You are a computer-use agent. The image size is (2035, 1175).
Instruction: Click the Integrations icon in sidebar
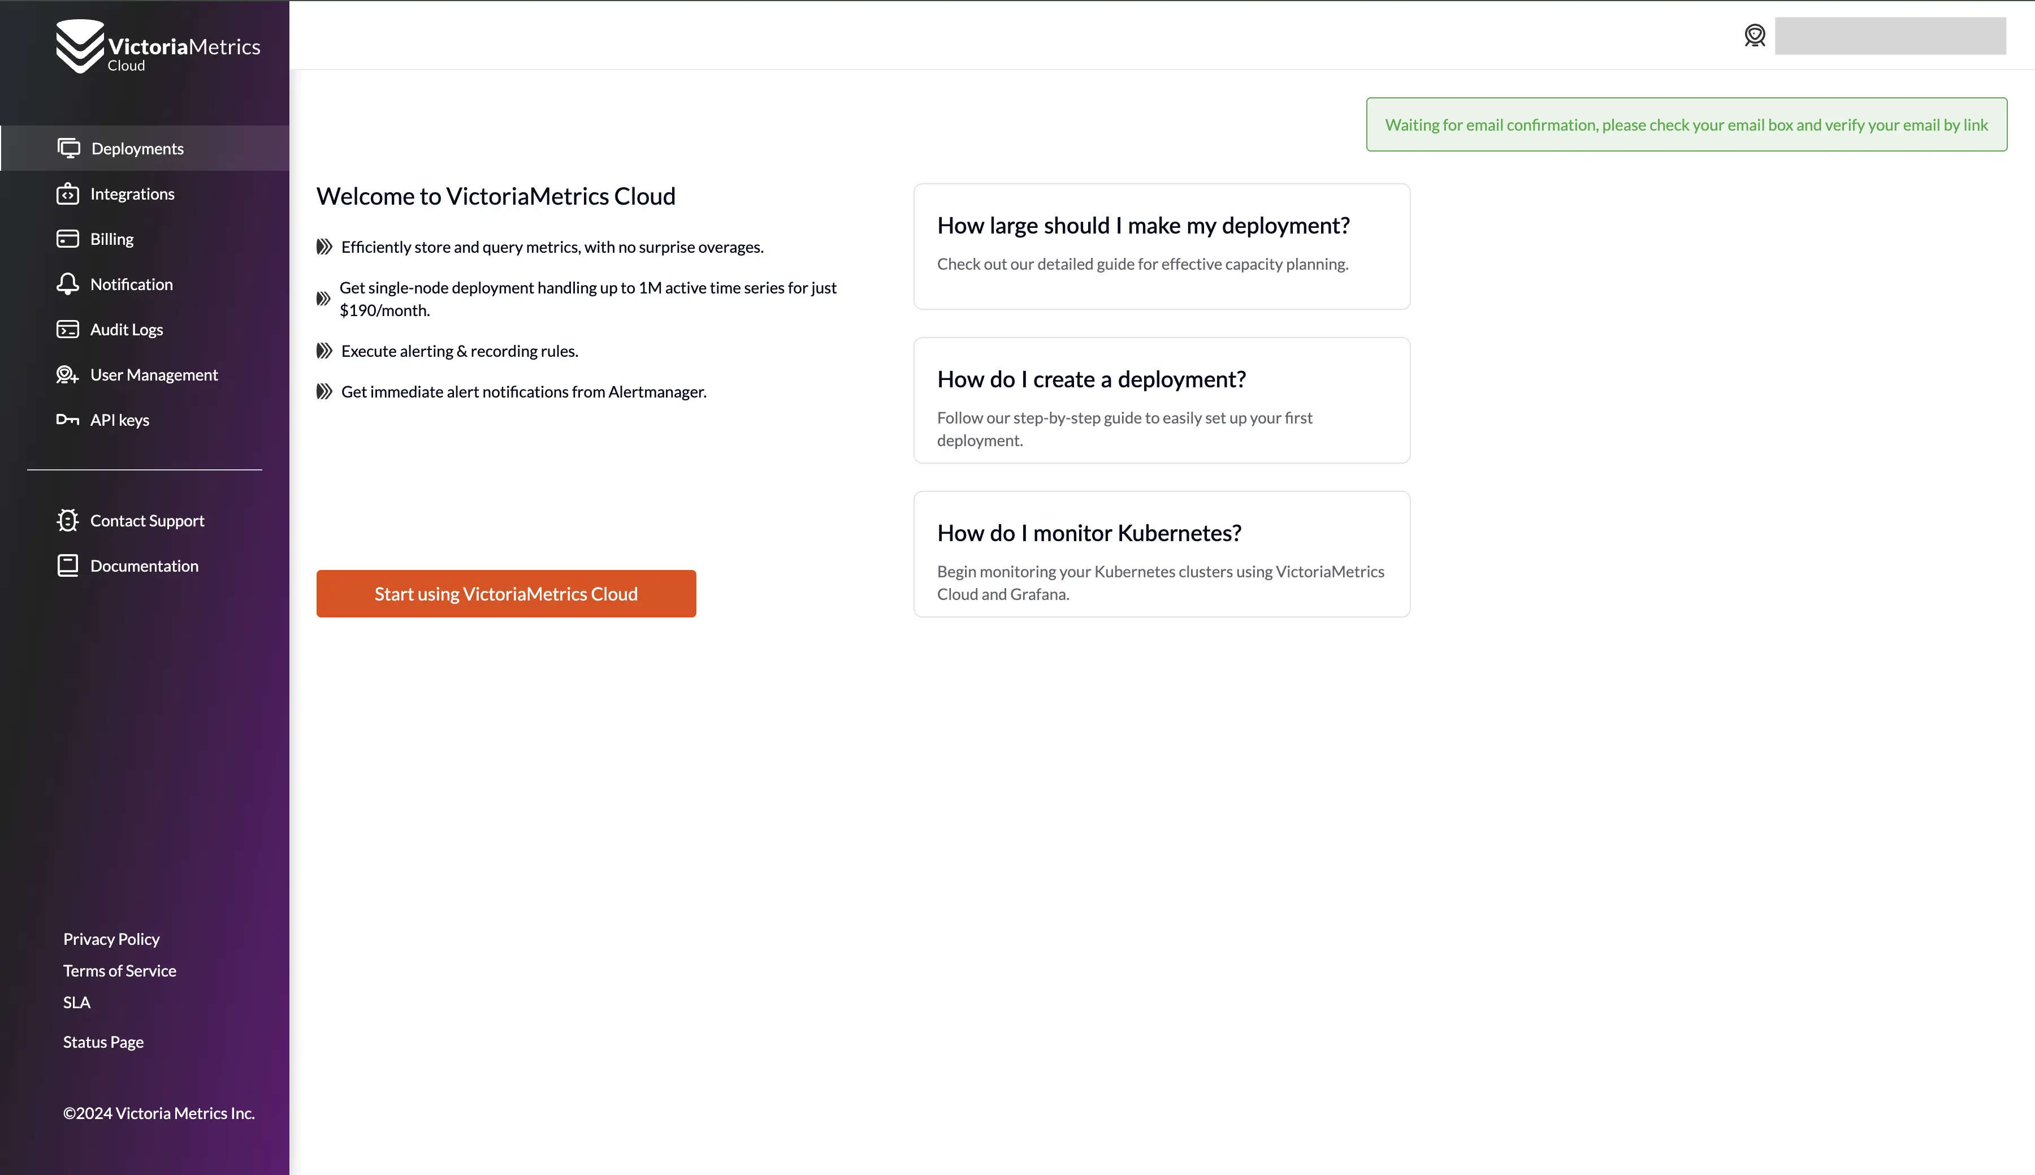click(x=68, y=194)
